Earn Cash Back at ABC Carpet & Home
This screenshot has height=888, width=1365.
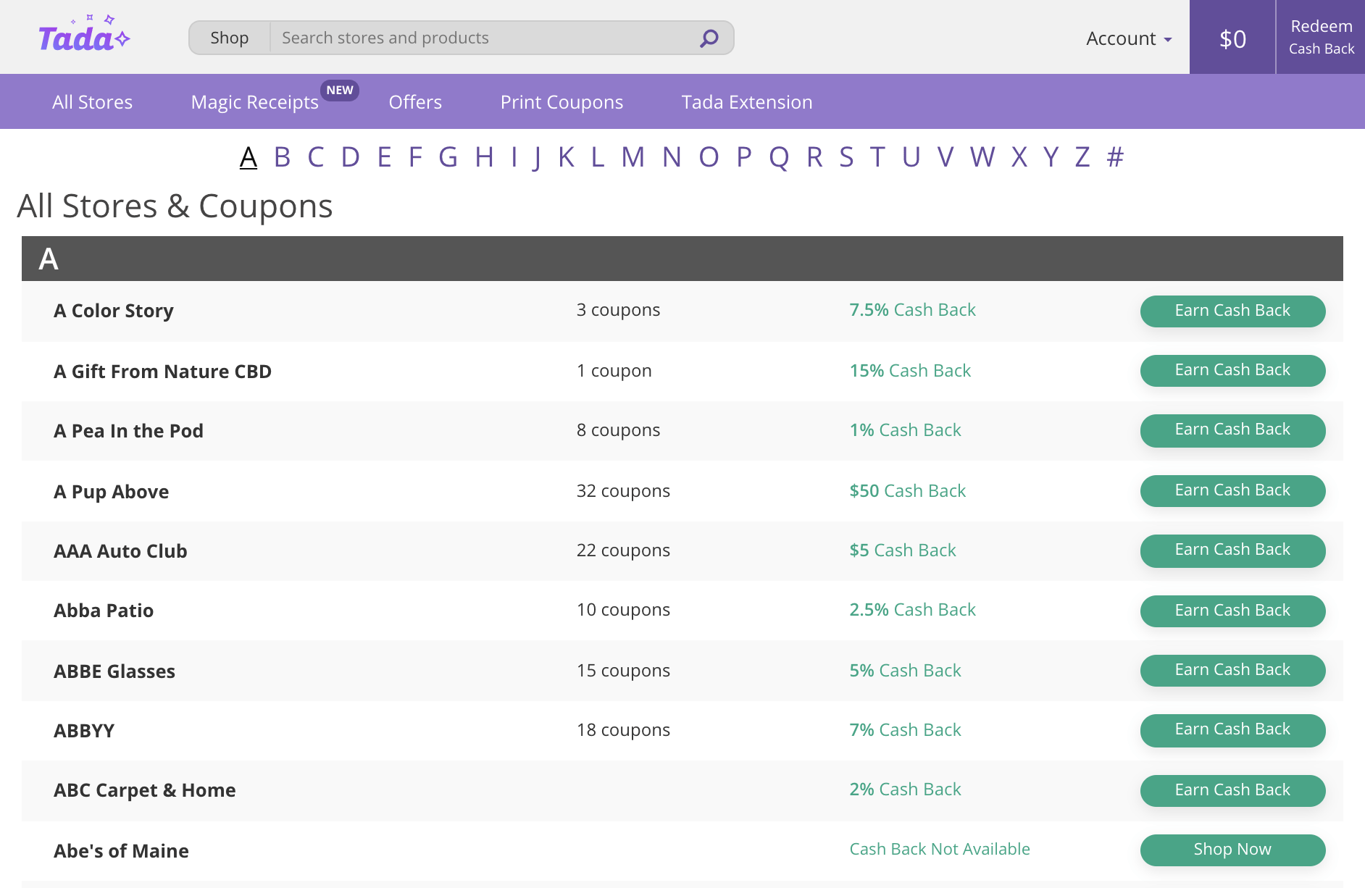tap(1232, 790)
